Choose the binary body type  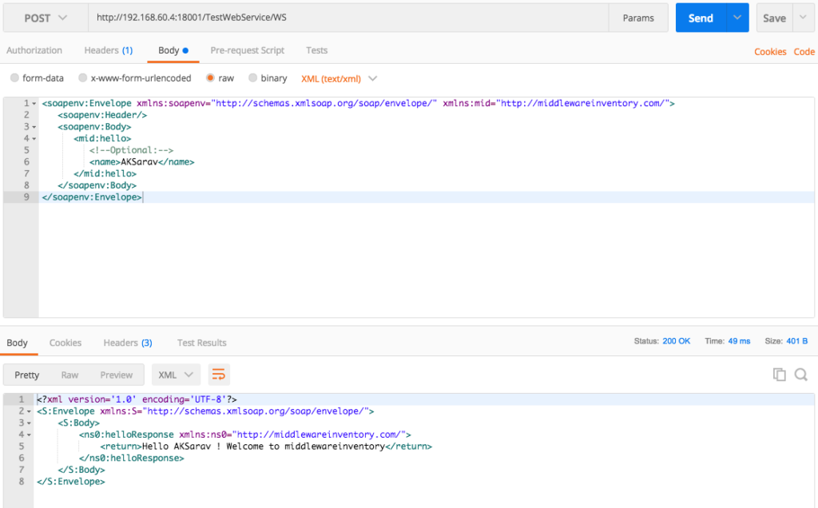point(253,78)
